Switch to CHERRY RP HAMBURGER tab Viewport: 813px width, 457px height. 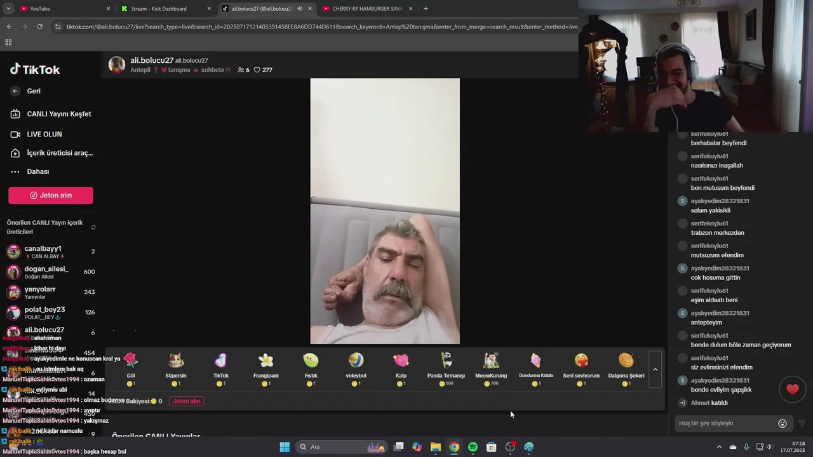[x=367, y=9]
